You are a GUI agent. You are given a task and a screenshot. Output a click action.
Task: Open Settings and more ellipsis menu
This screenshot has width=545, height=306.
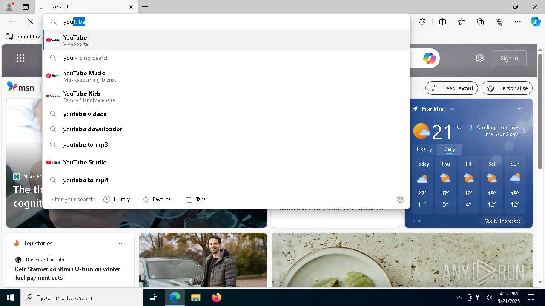point(518,22)
